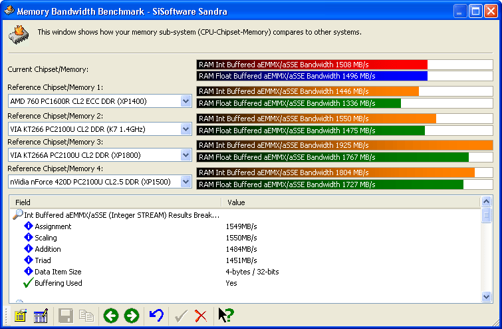
Task: Refresh results with the blue undo arrow
Action: [x=156, y=316]
